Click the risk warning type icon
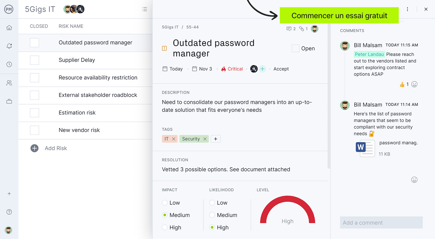 [164, 48]
